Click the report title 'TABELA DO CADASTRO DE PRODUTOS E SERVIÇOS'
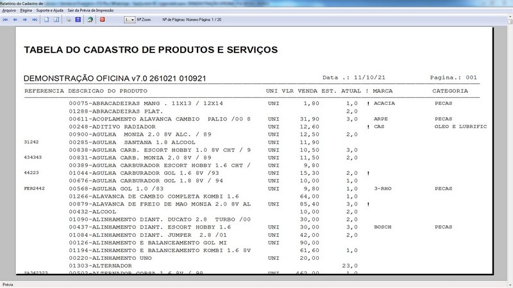Viewport: 513px width, 288px height. [151, 50]
